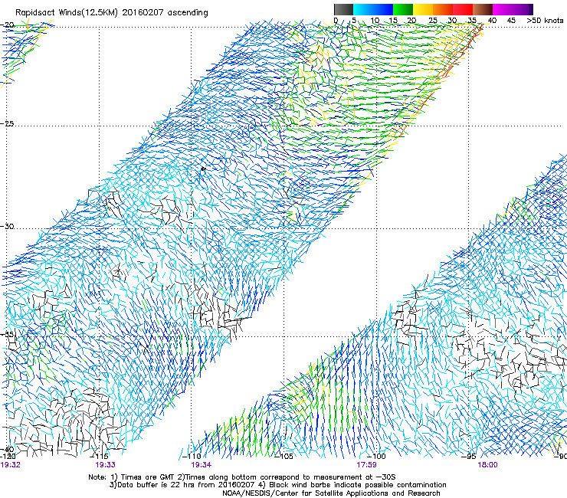
Task: Click the '-100' longitude axis label
Action: point(378,457)
